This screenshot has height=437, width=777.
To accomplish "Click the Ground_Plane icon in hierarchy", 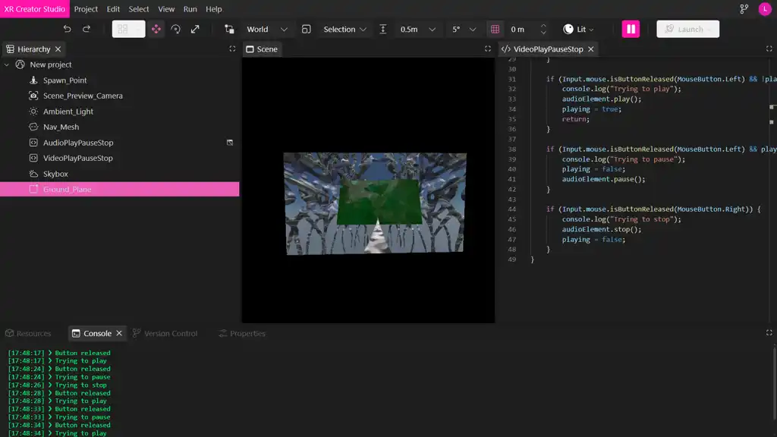I will (33, 189).
